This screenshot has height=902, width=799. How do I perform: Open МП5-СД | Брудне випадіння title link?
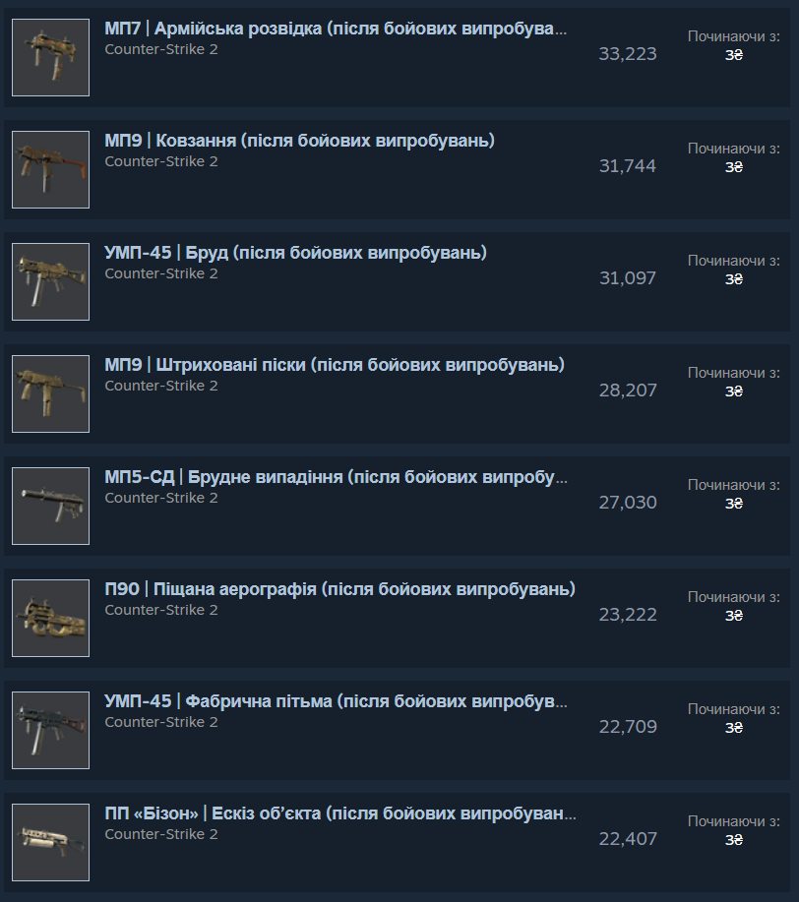pyautogui.click(x=337, y=477)
